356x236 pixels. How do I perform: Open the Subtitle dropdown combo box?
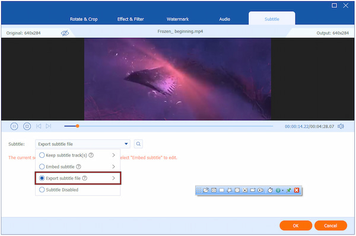click(x=82, y=144)
